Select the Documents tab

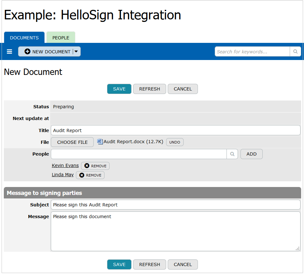click(24, 37)
